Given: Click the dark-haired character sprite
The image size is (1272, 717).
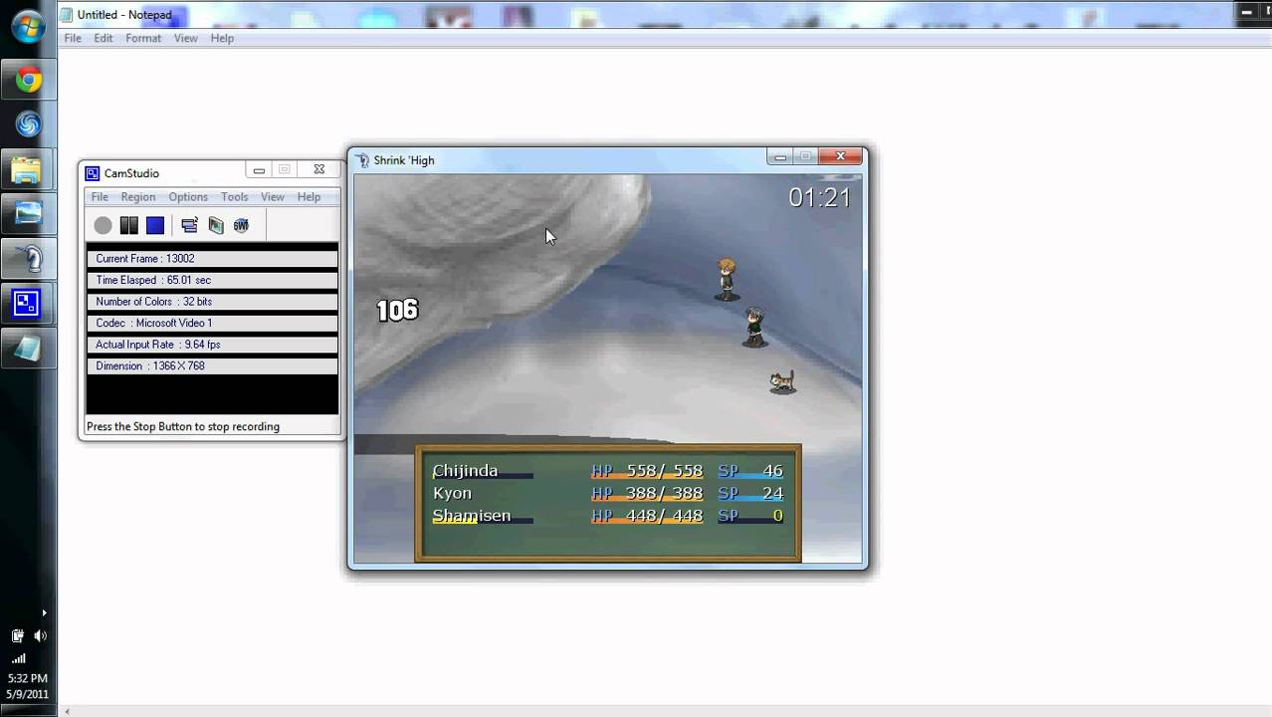Looking at the screenshot, I should click(755, 327).
